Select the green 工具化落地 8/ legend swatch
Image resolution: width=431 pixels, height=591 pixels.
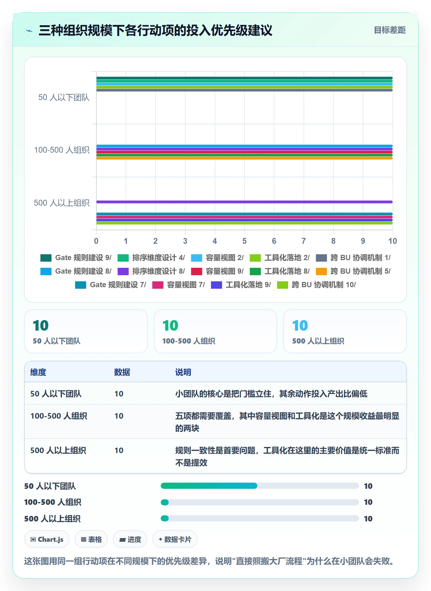tap(255, 271)
